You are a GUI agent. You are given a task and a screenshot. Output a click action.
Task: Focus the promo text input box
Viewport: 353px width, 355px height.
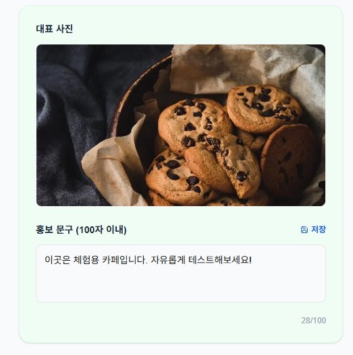point(181,273)
